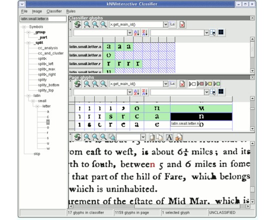This screenshot has width=275, height=220.
Task: Select splity_bottom in the symbol tree
Action: click(48, 85)
